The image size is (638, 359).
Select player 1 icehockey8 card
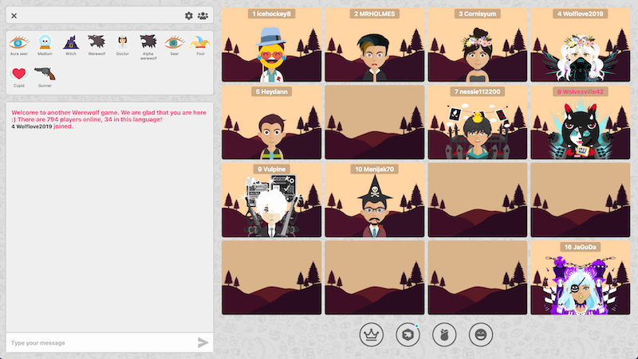(x=272, y=45)
